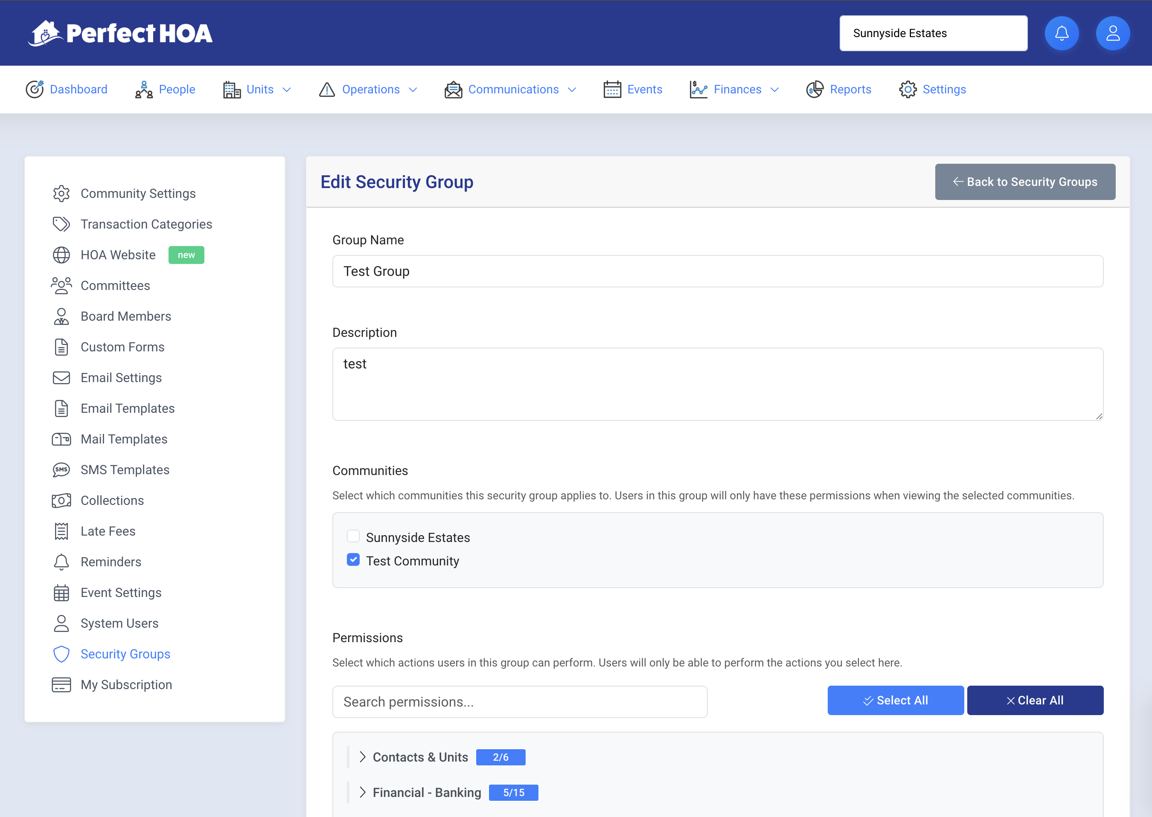
Task: Click the Collections cash icon in sidebar
Action: click(x=61, y=501)
